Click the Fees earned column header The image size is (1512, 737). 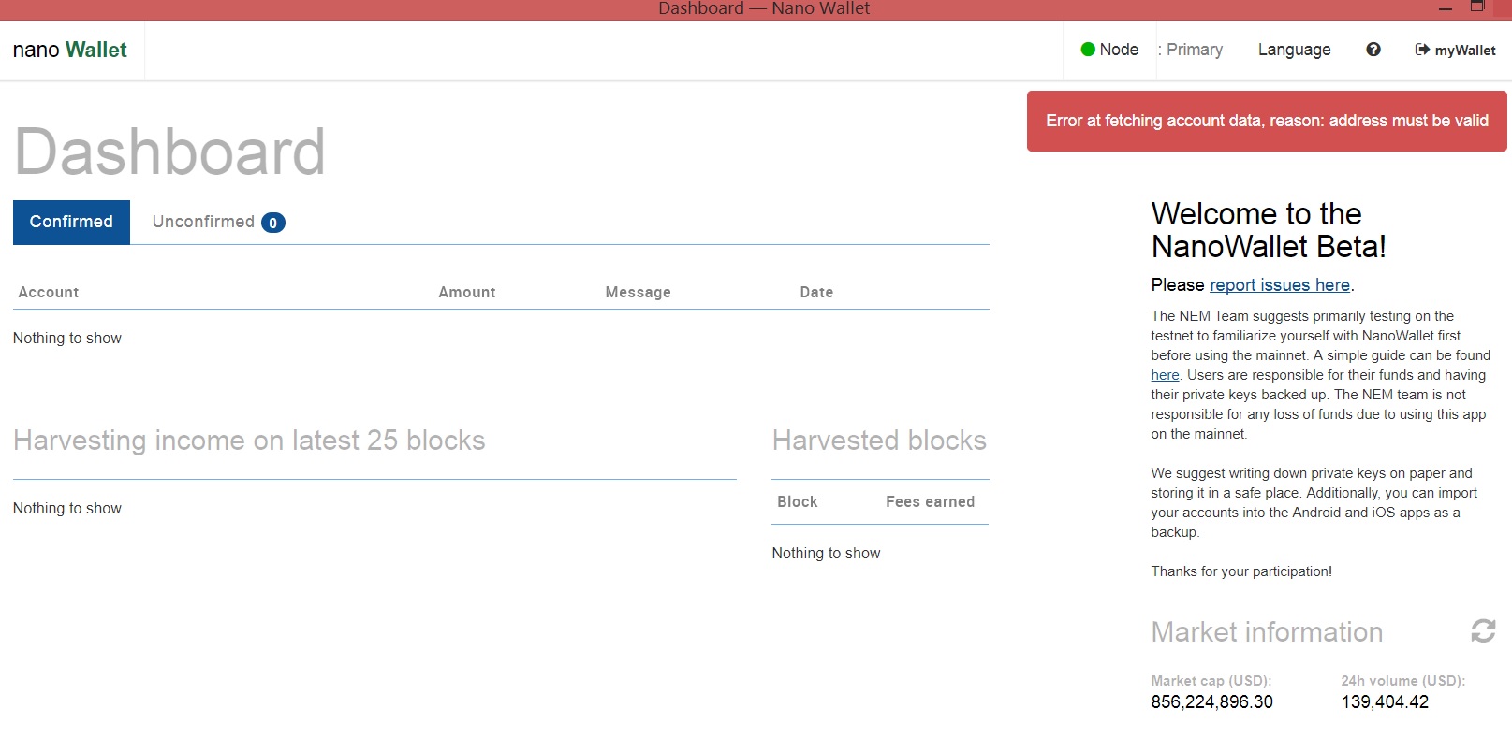930,501
